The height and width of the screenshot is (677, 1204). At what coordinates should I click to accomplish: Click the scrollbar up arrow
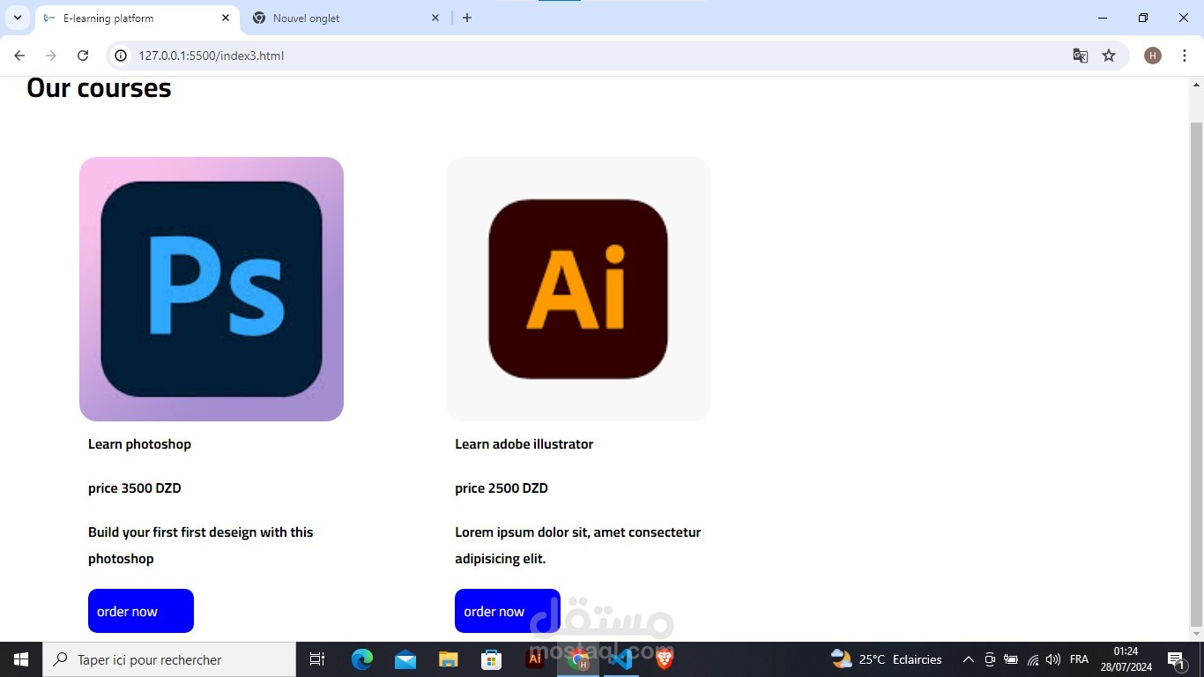pyautogui.click(x=1196, y=85)
